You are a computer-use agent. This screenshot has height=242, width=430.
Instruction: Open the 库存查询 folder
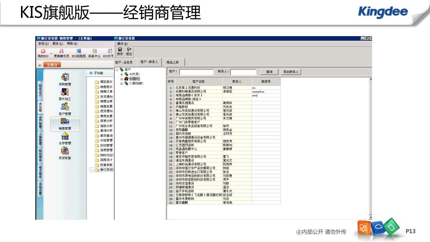pyautogui.click(x=104, y=136)
